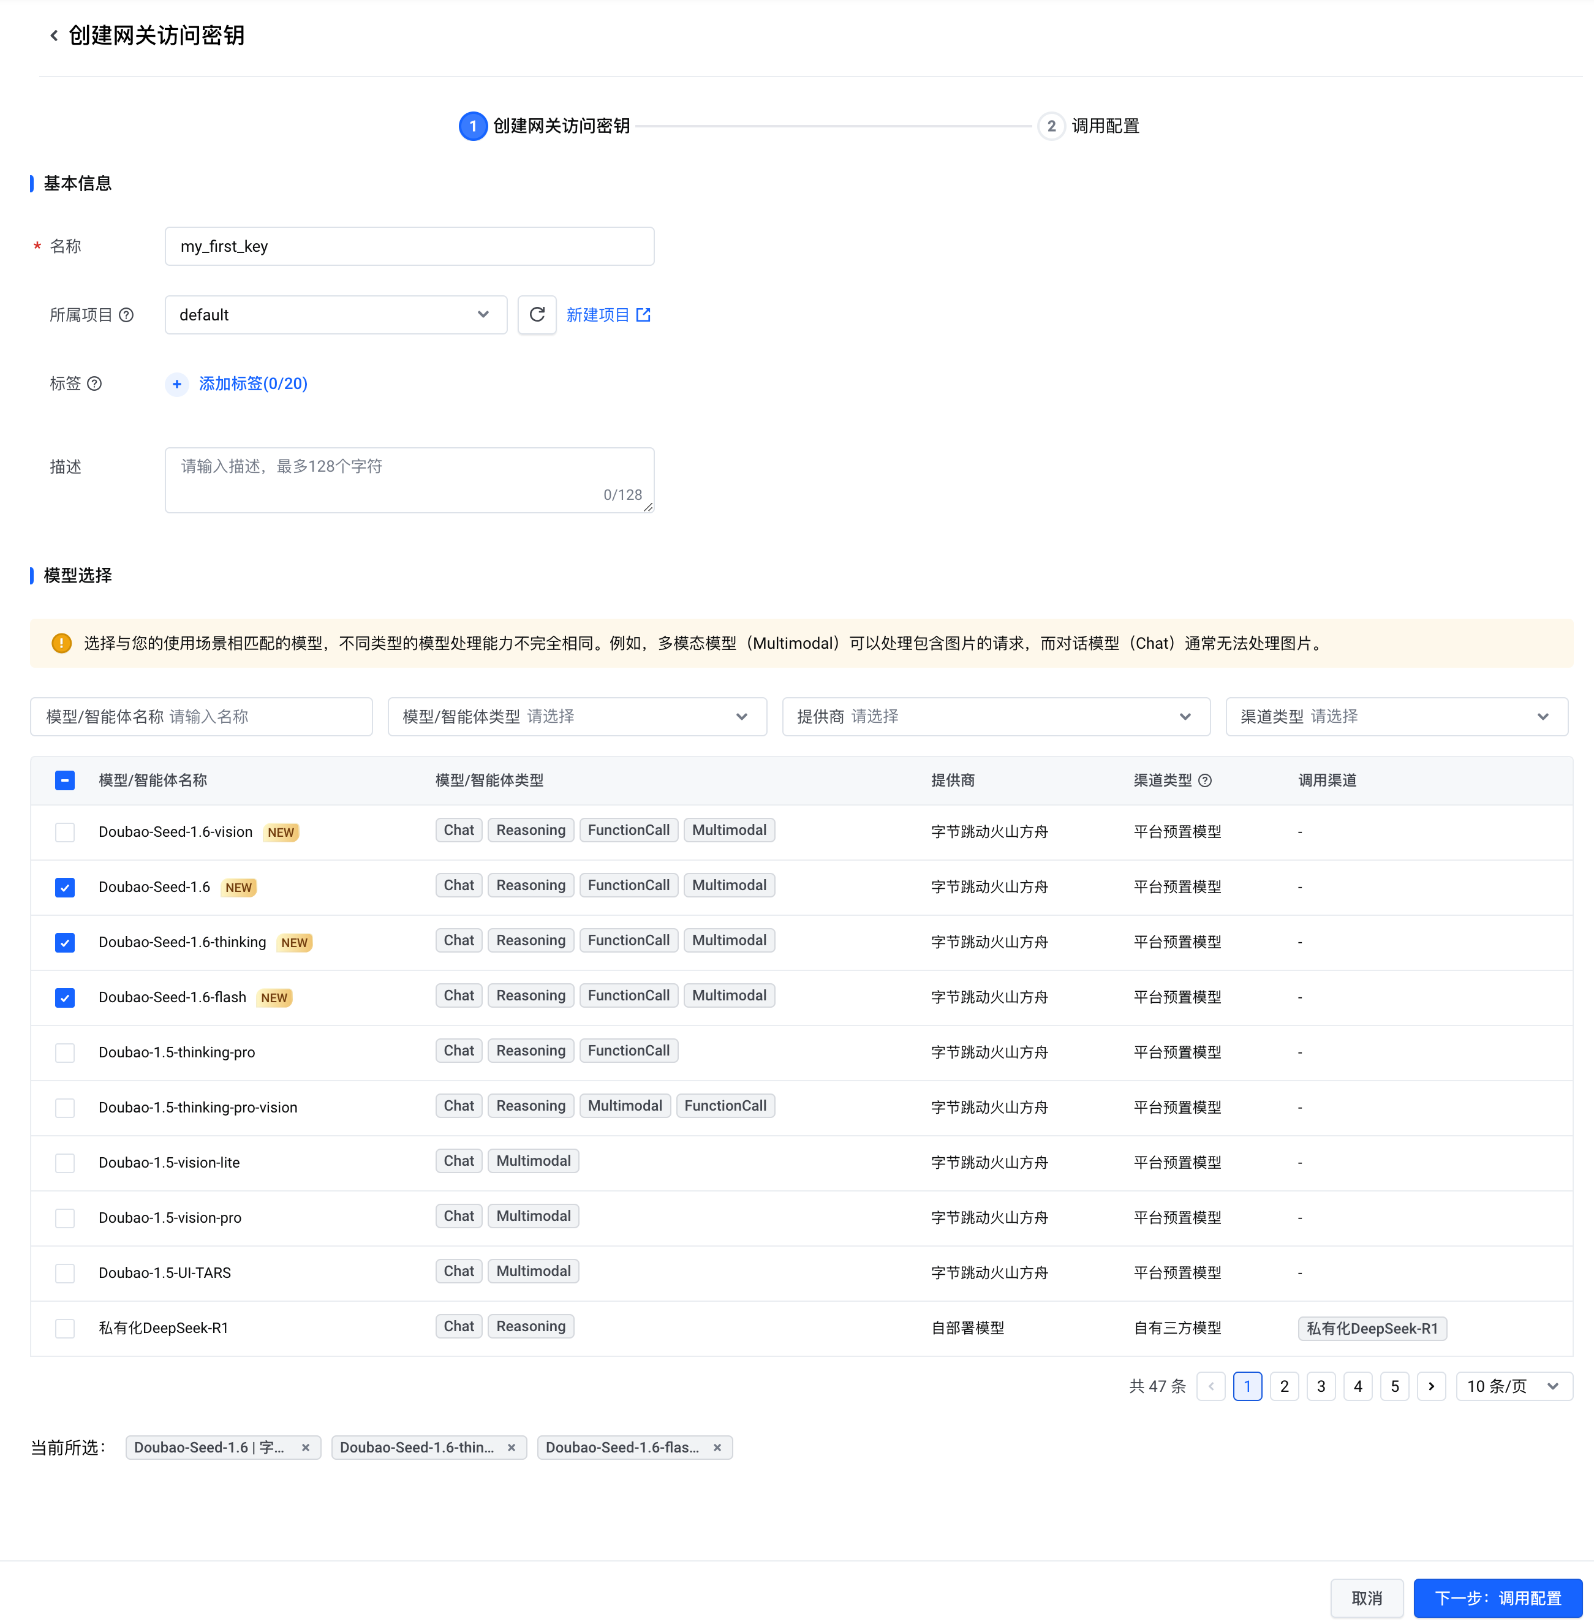Remove Doubao-Seed-1.6-thinking from selected chips
Screen dimensions: 1594x1624
point(512,1448)
